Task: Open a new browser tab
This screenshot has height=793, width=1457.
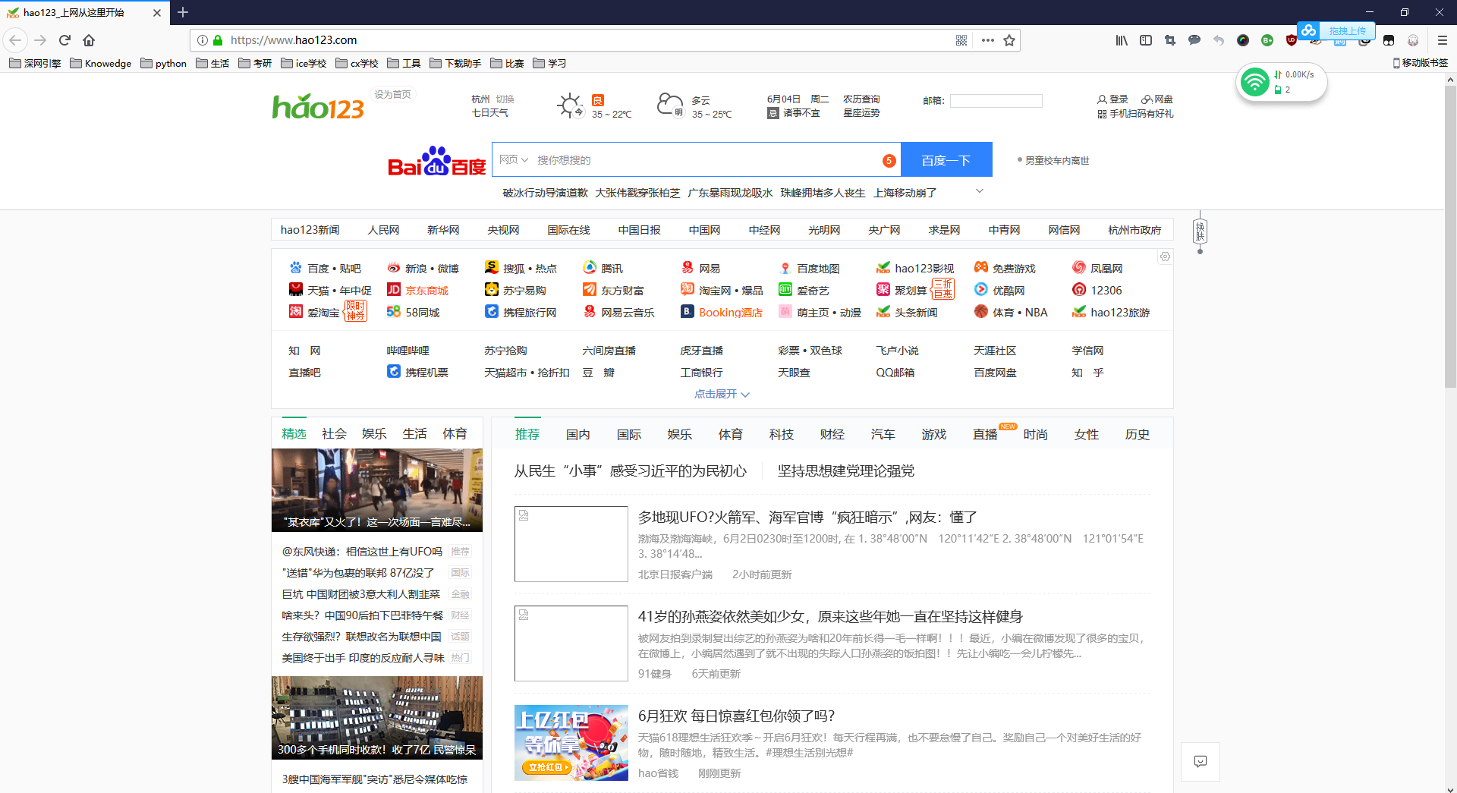Action: point(183,12)
